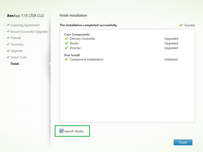Viewport: 203px width, 152px height.
Task: Click the Licensing Agreement step checkmark
Action: click(x=8, y=25)
